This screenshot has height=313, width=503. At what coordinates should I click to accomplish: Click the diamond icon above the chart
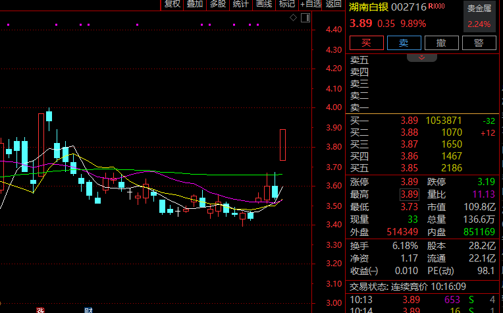[x=293, y=18]
